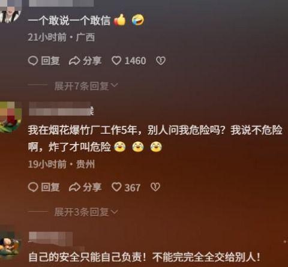Select comment text 一个敢说一个敢信
Image resolution: width=288 pixels, height=267 pixels.
tap(69, 20)
